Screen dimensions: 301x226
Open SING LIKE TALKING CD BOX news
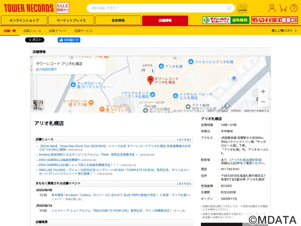pos(114,172)
